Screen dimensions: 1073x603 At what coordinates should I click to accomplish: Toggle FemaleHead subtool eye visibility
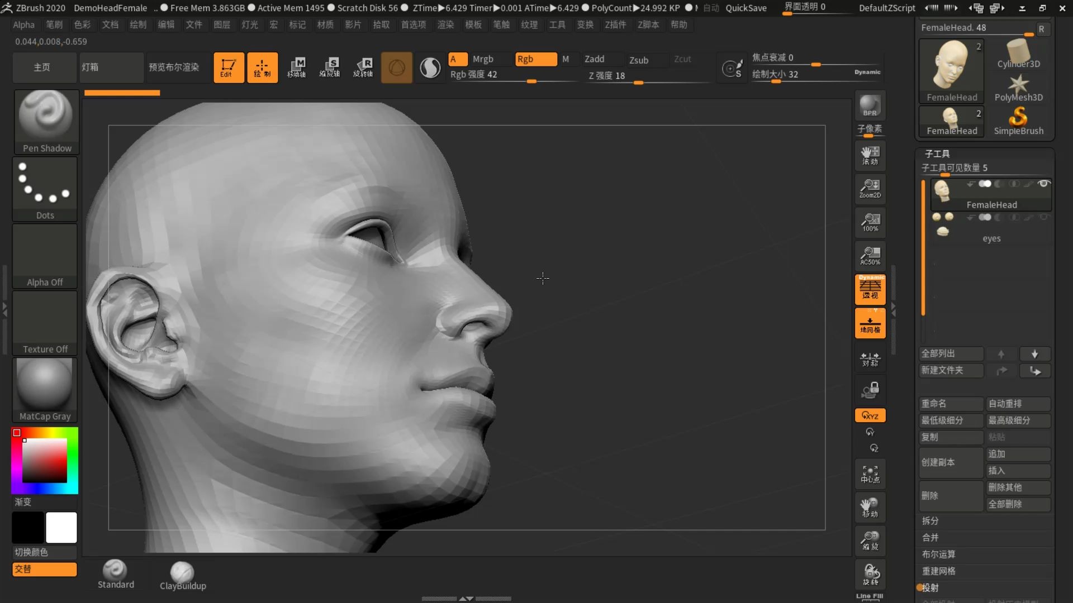pos(1043,184)
